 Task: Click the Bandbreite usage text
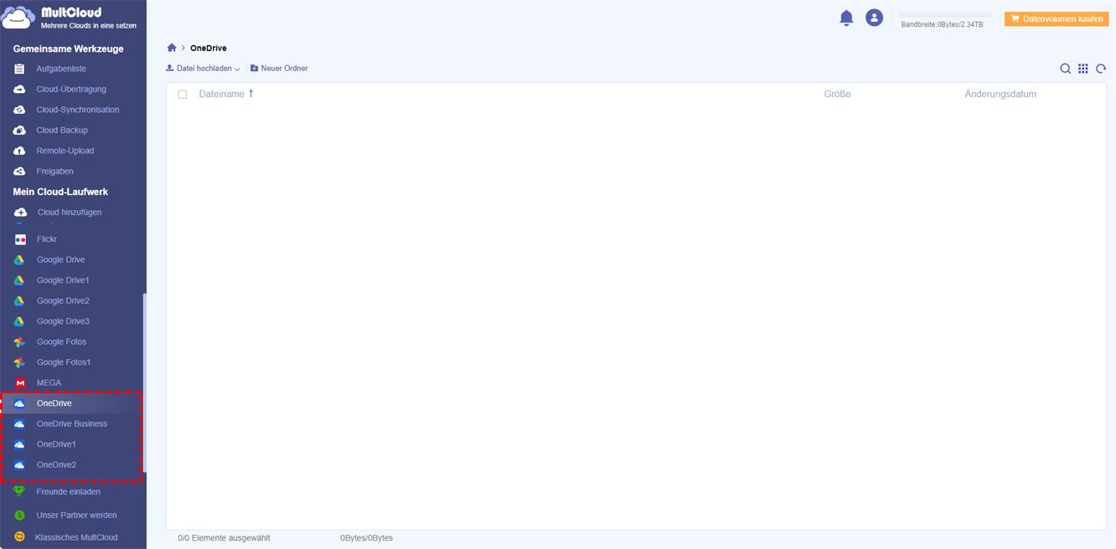click(942, 25)
